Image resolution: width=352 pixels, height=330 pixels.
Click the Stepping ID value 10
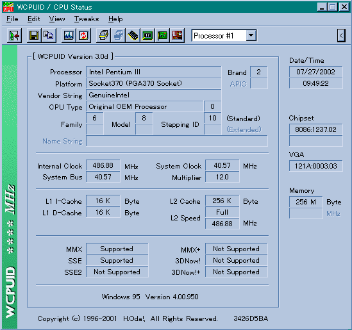[213, 118]
